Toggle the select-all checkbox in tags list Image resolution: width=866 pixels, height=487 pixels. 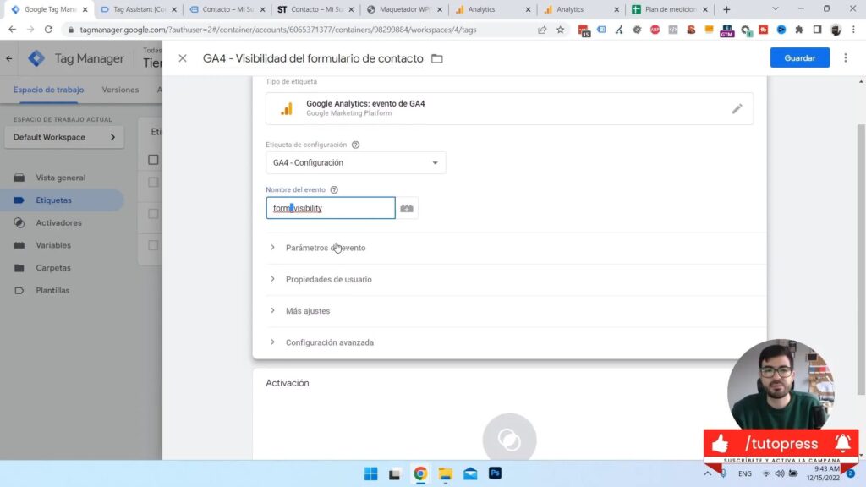point(153,160)
